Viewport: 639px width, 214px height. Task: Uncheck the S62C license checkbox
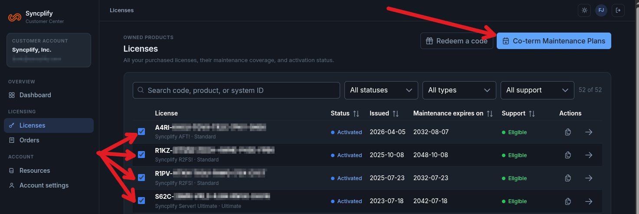pyautogui.click(x=141, y=201)
